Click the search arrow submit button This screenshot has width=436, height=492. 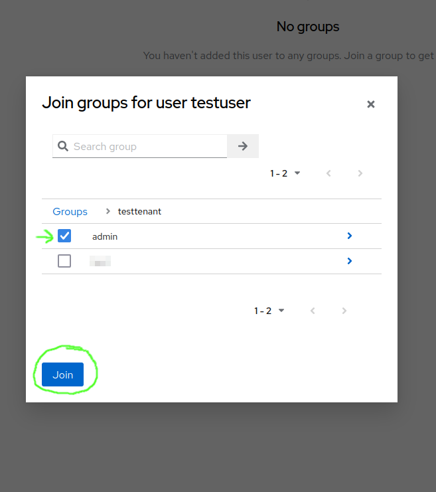[243, 146]
